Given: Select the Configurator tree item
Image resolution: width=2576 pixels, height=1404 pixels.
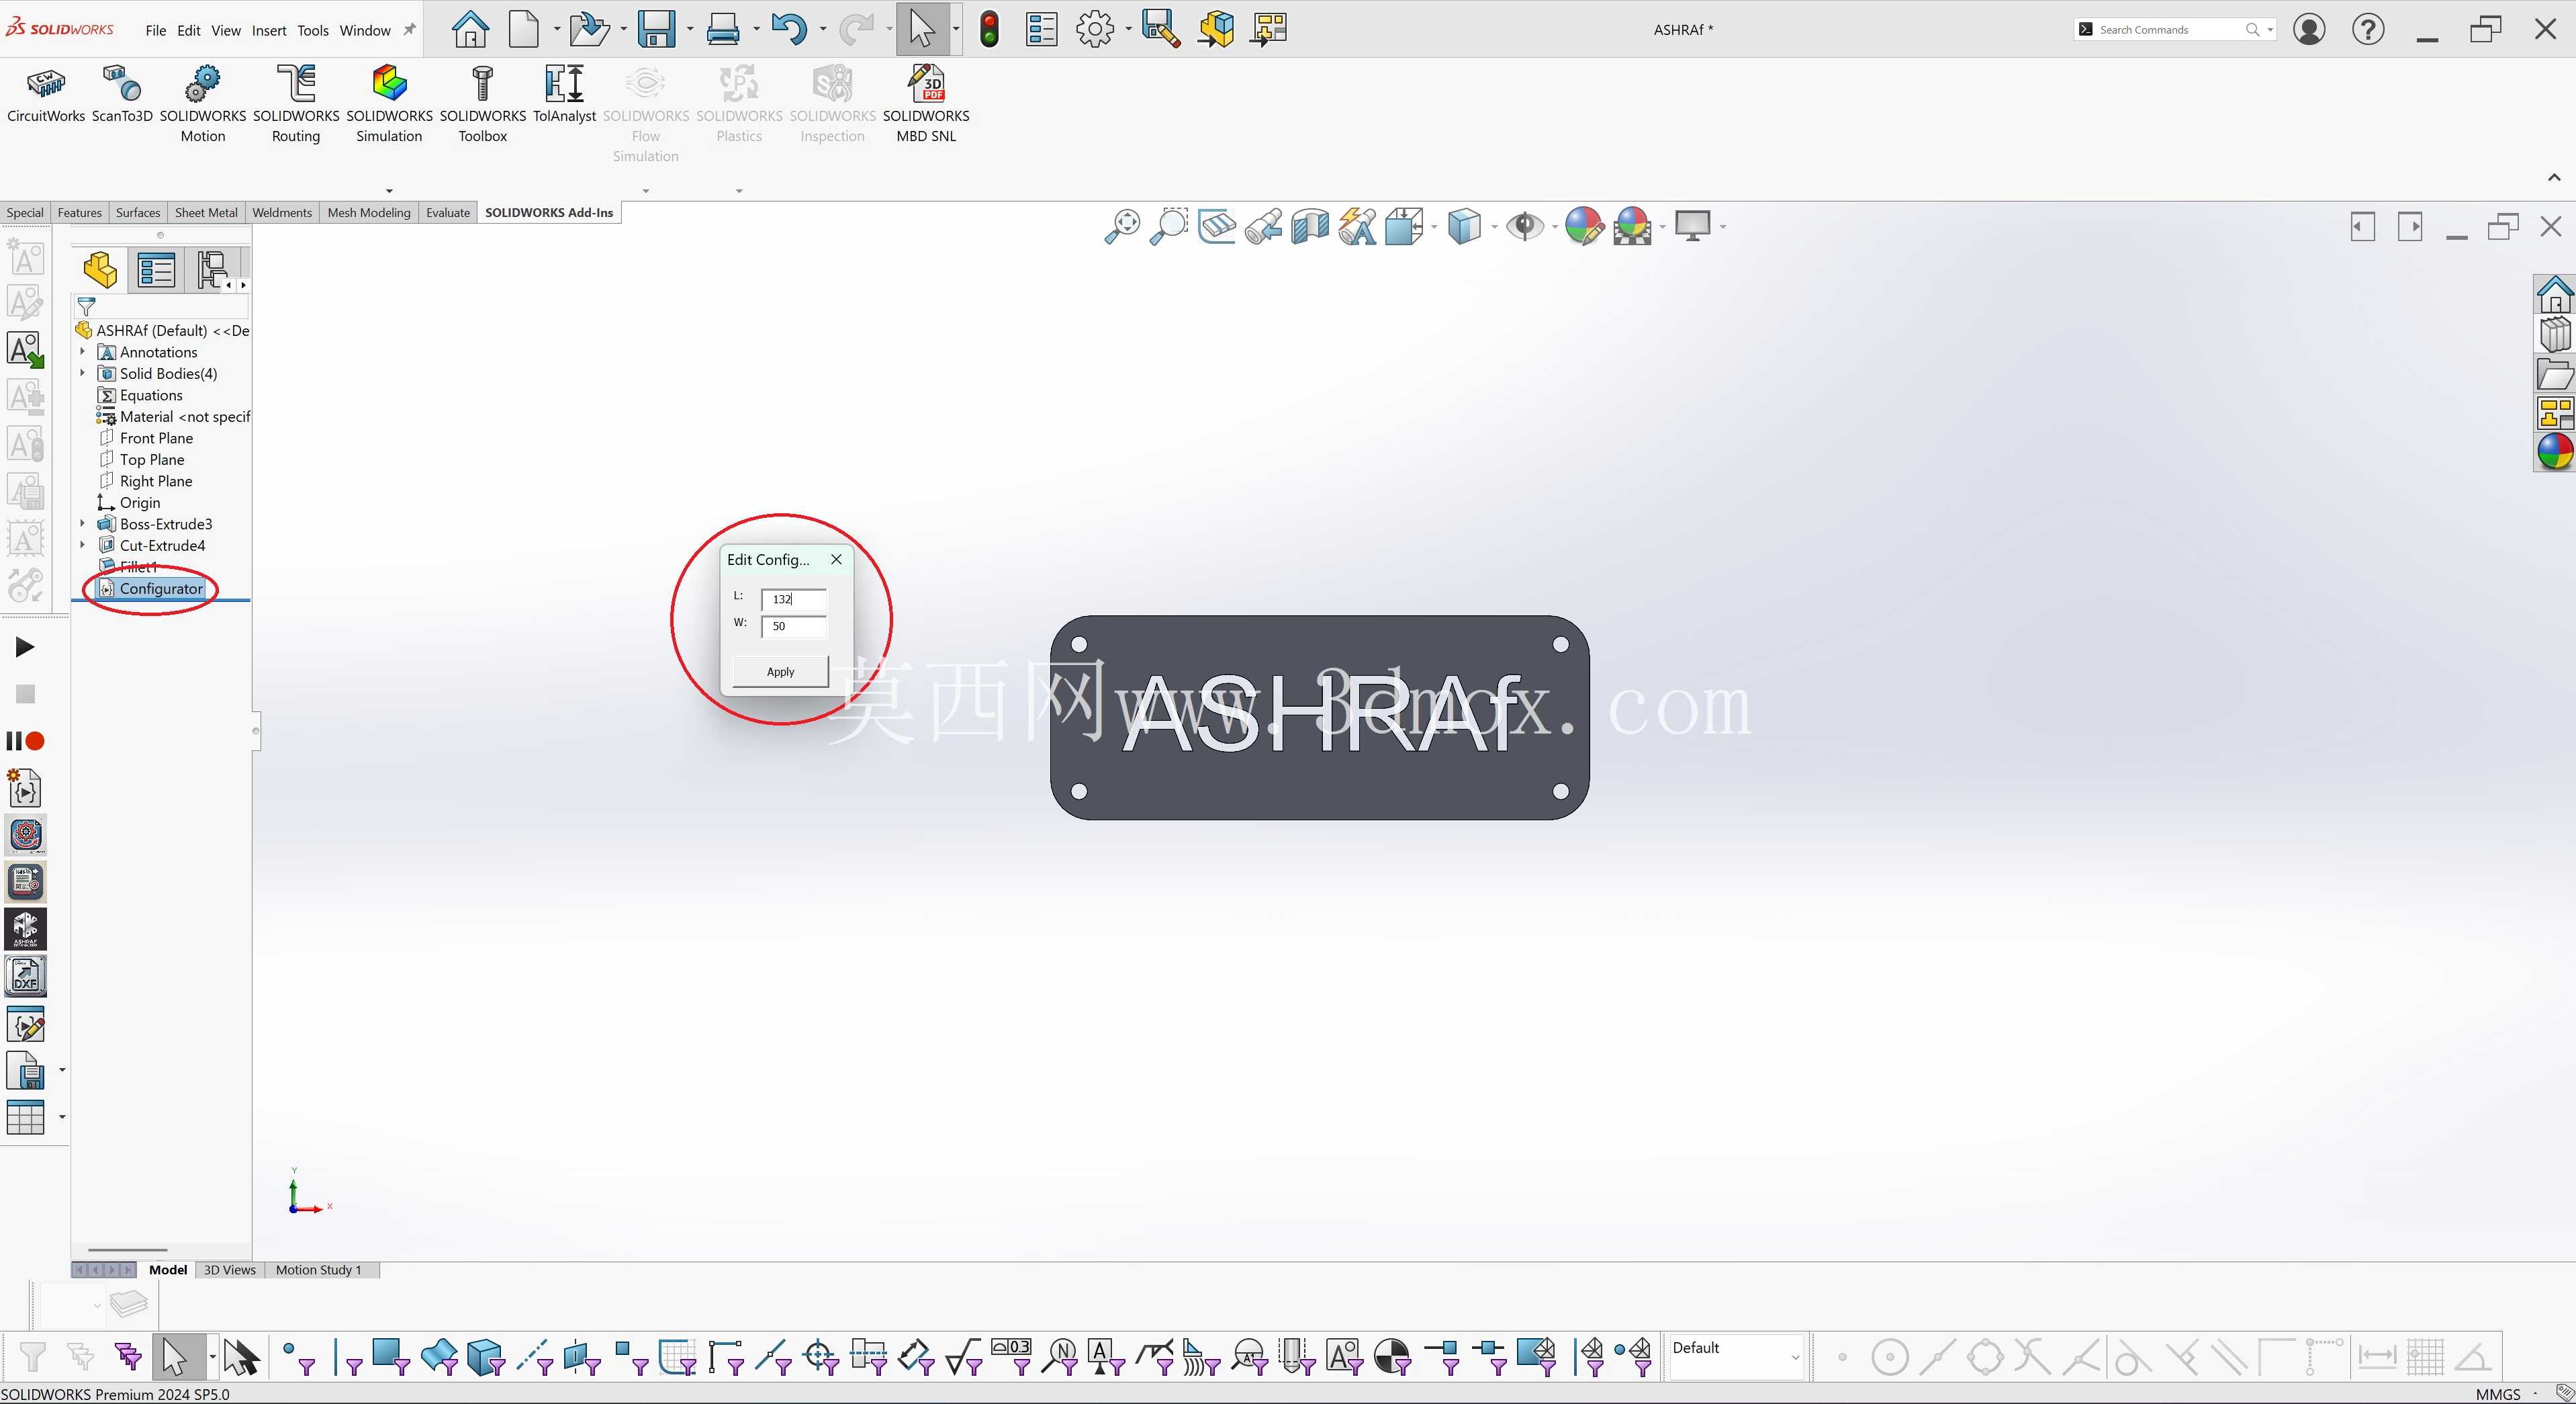Looking at the screenshot, I should point(161,588).
